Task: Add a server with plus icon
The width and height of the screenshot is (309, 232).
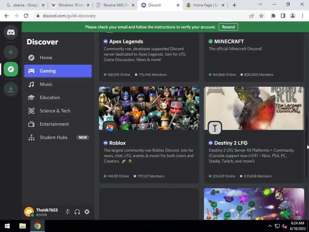Action: tap(11, 52)
